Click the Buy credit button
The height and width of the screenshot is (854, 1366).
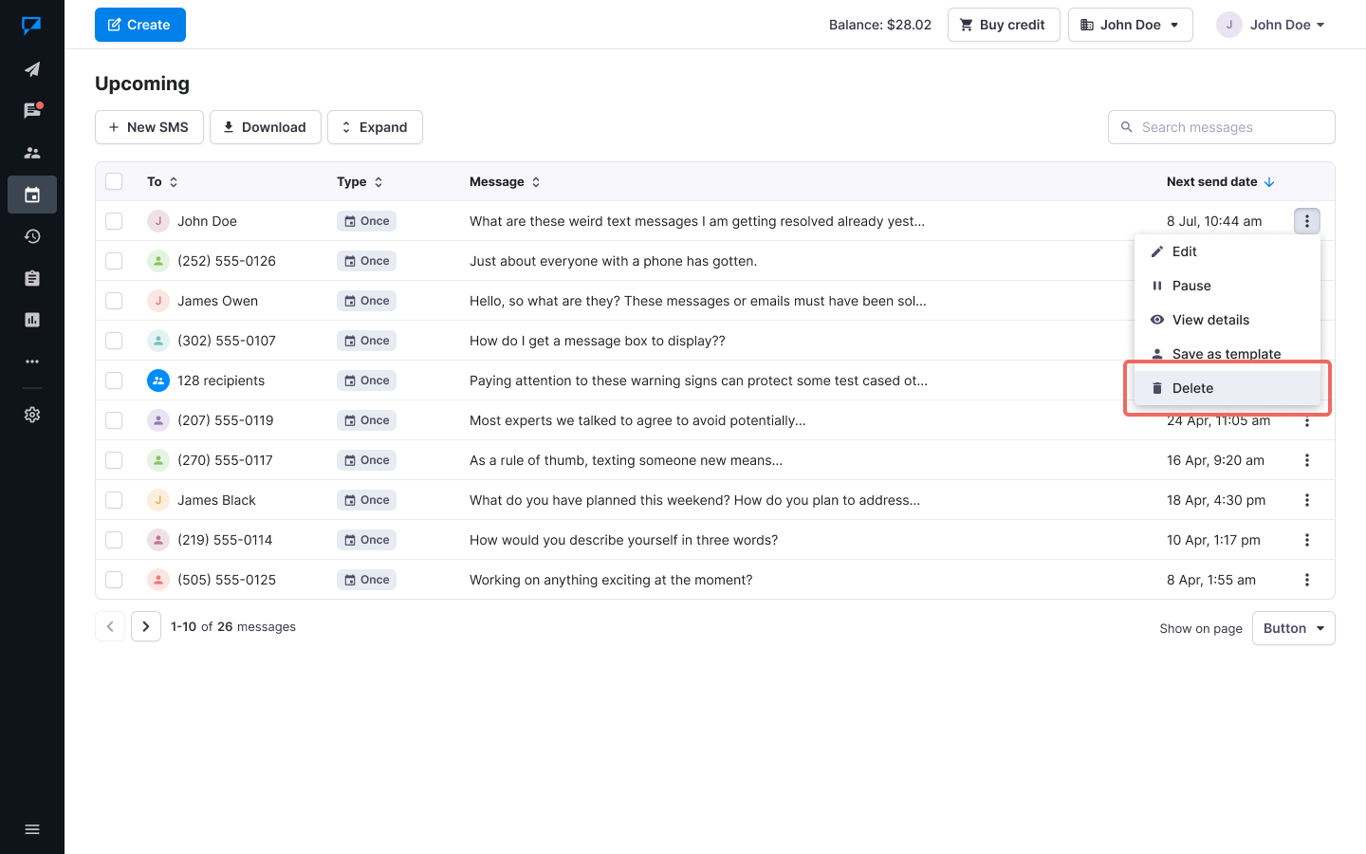(1003, 25)
